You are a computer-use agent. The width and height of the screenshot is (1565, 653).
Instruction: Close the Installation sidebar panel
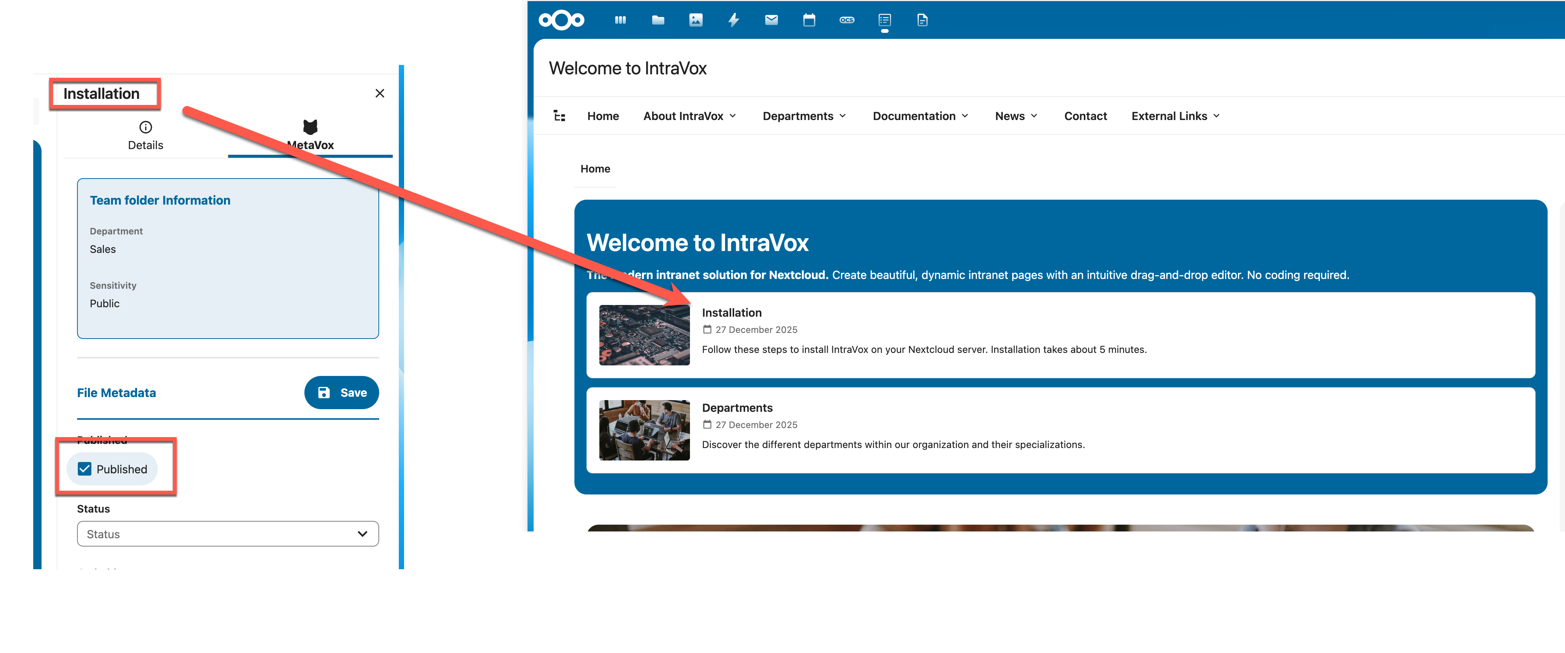pyautogui.click(x=380, y=93)
